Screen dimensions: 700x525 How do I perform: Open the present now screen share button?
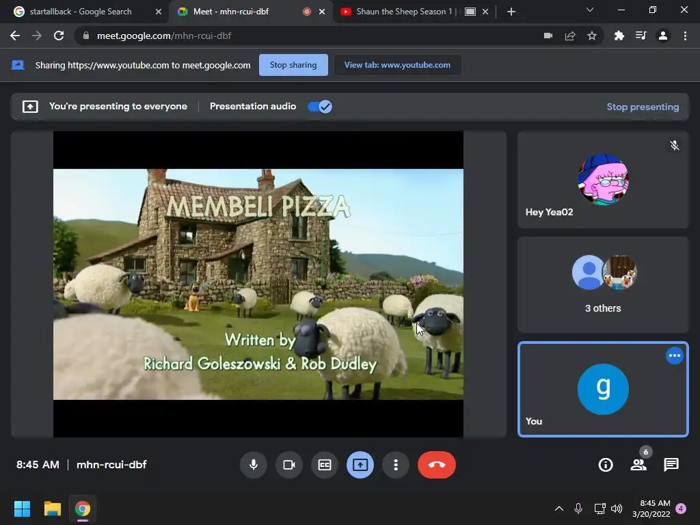tap(360, 465)
